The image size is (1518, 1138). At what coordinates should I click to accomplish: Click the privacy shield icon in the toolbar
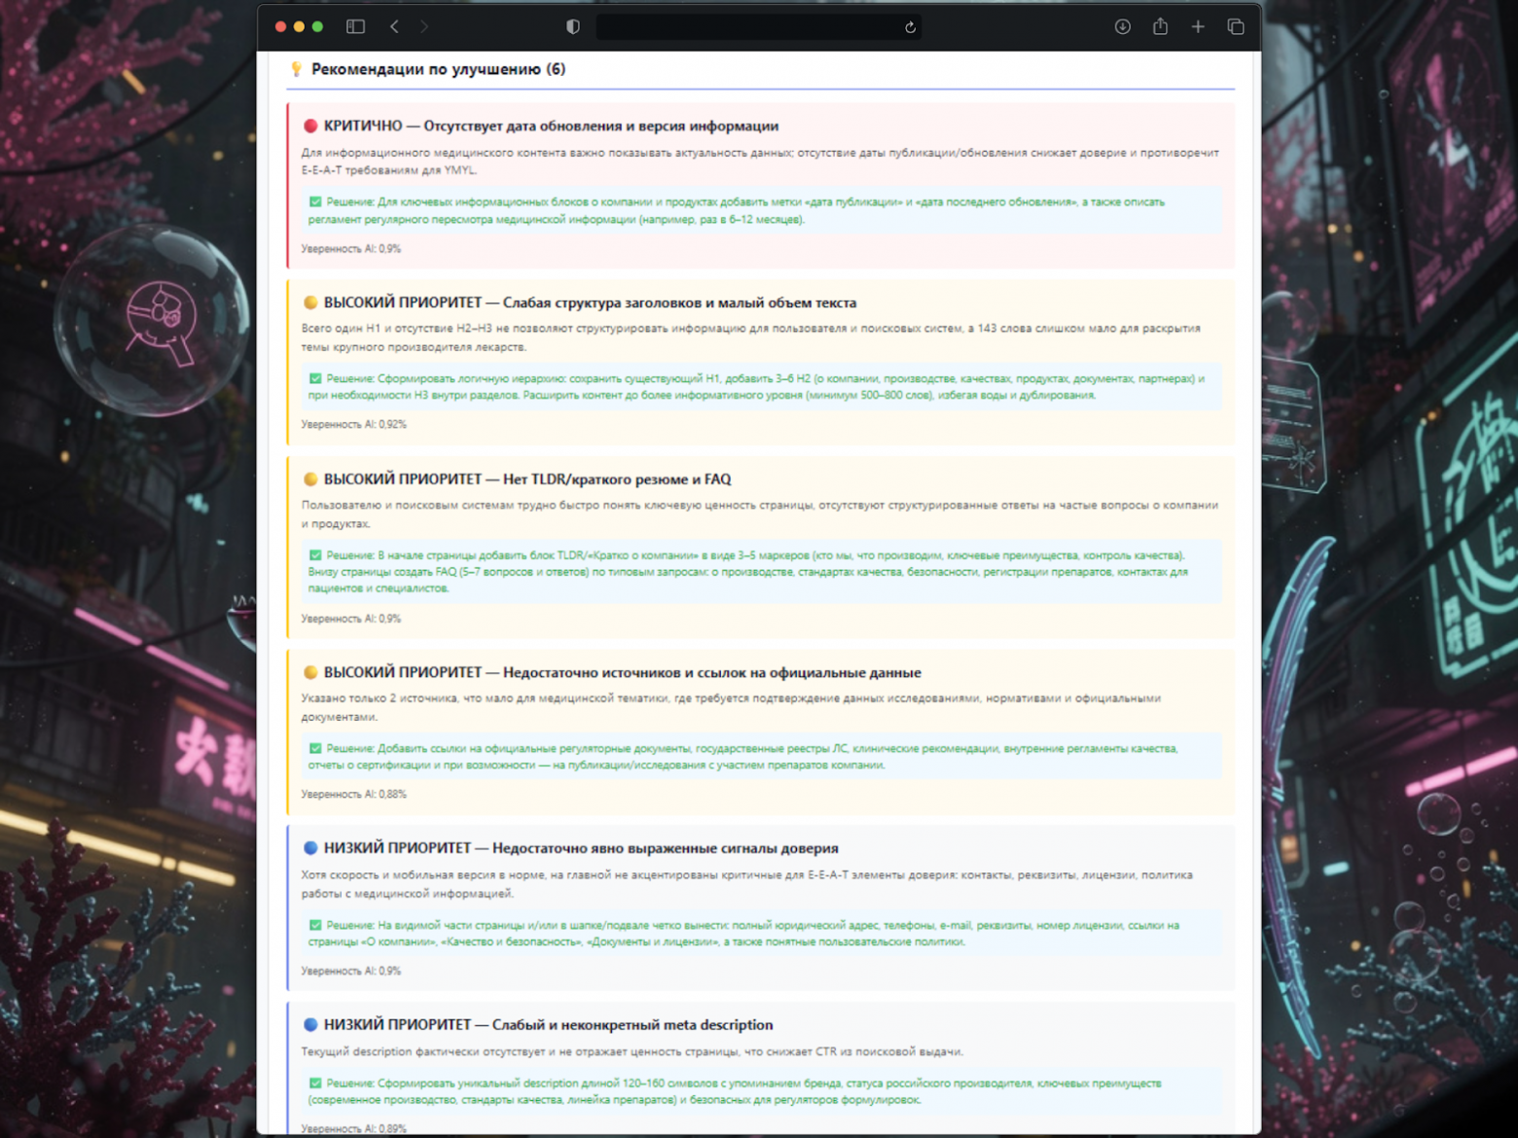coord(572,26)
